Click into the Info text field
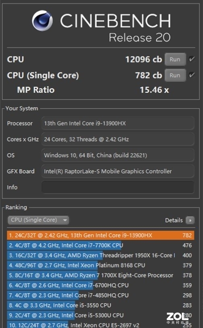The width and height of the screenshot is (203, 328). point(118,187)
